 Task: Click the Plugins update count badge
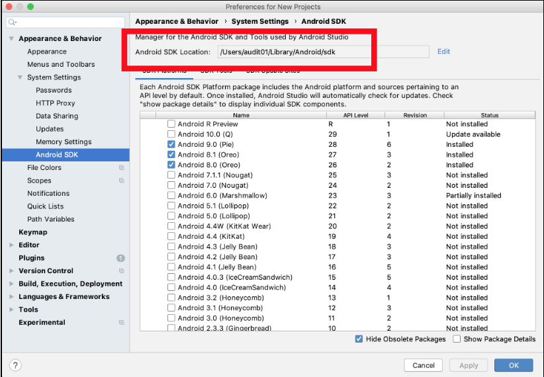tap(120, 258)
